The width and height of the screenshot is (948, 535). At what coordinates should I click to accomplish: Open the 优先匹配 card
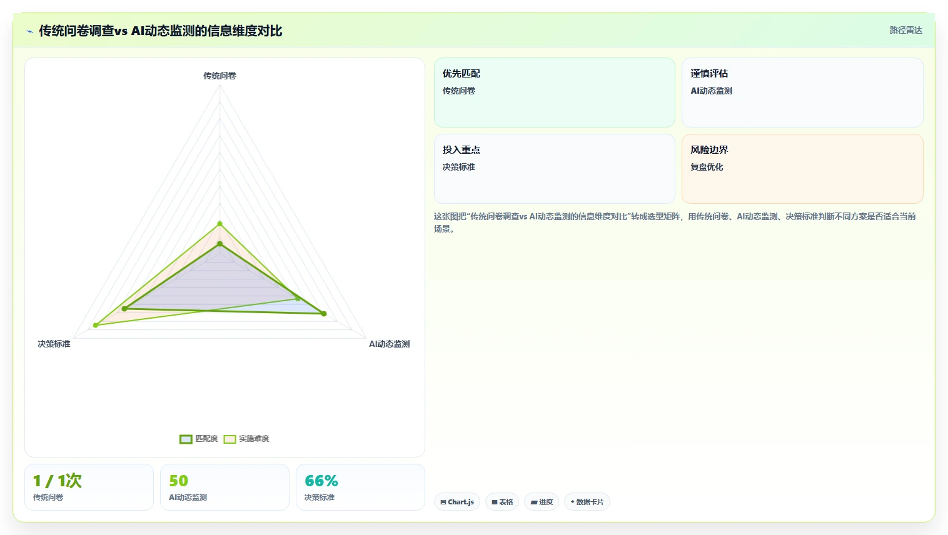[x=555, y=92]
